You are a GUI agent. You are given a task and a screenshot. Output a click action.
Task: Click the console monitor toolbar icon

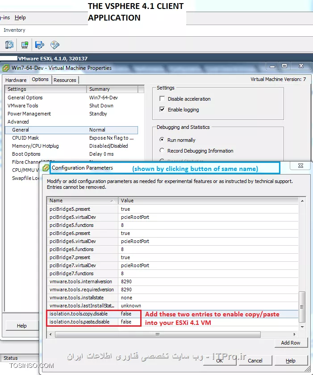coord(25,45)
